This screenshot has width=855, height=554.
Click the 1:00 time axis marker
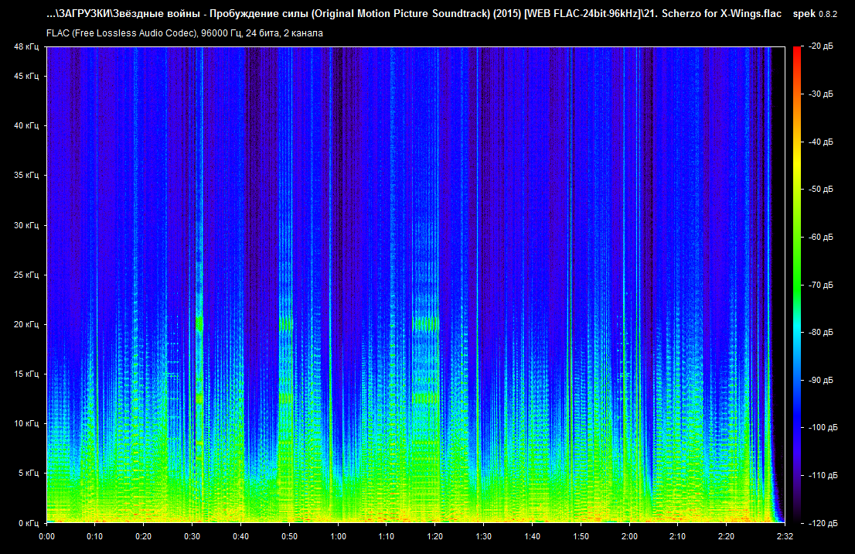click(x=338, y=536)
